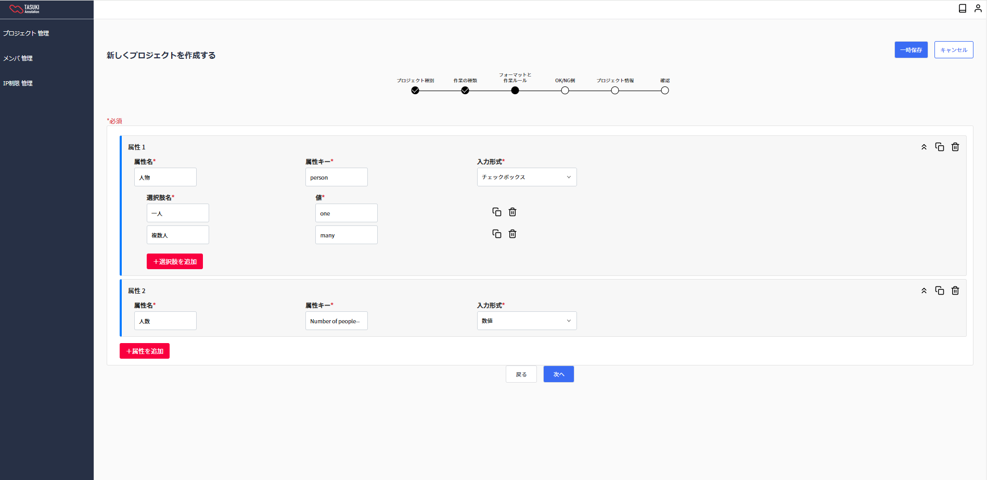Collapse the 属性 2 panel
This screenshot has width=987, height=480.
coord(924,291)
